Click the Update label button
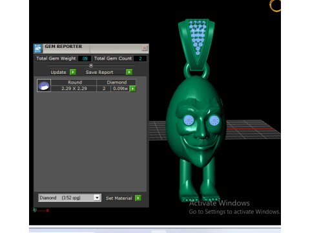310x233 pixels. [x=58, y=72]
